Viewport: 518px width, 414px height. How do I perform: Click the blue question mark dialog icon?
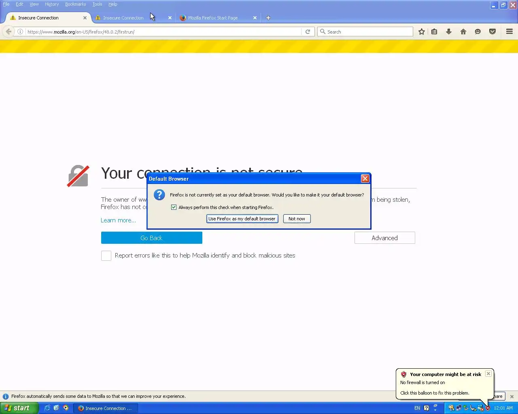[x=159, y=195]
